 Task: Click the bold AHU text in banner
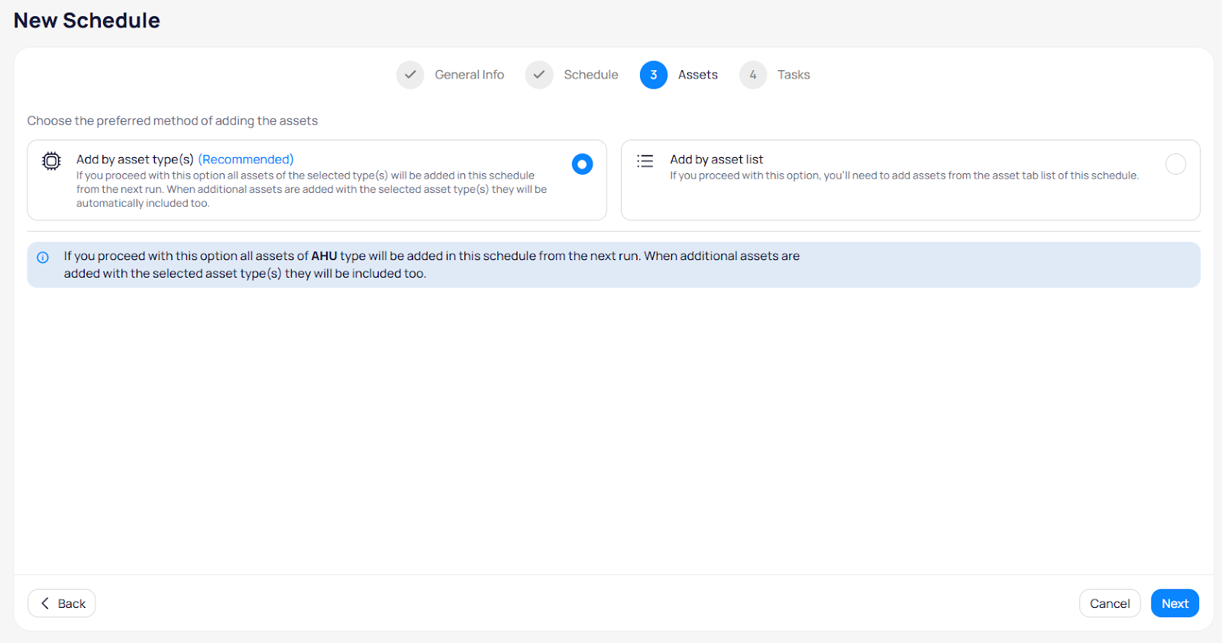pyautogui.click(x=324, y=256)
